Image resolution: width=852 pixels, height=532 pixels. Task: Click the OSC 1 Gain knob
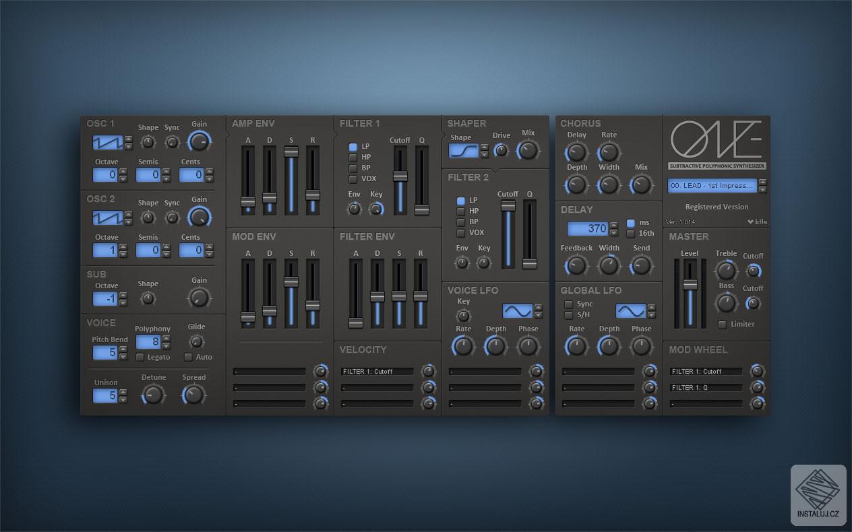(199, 141)
